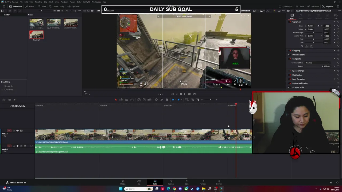Expand the Speed Change section
Screen dimensions: 342x192
(x=298, y=71)
